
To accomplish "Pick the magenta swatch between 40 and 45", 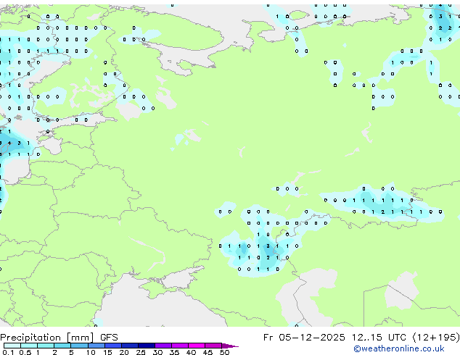I will [197, 346].
